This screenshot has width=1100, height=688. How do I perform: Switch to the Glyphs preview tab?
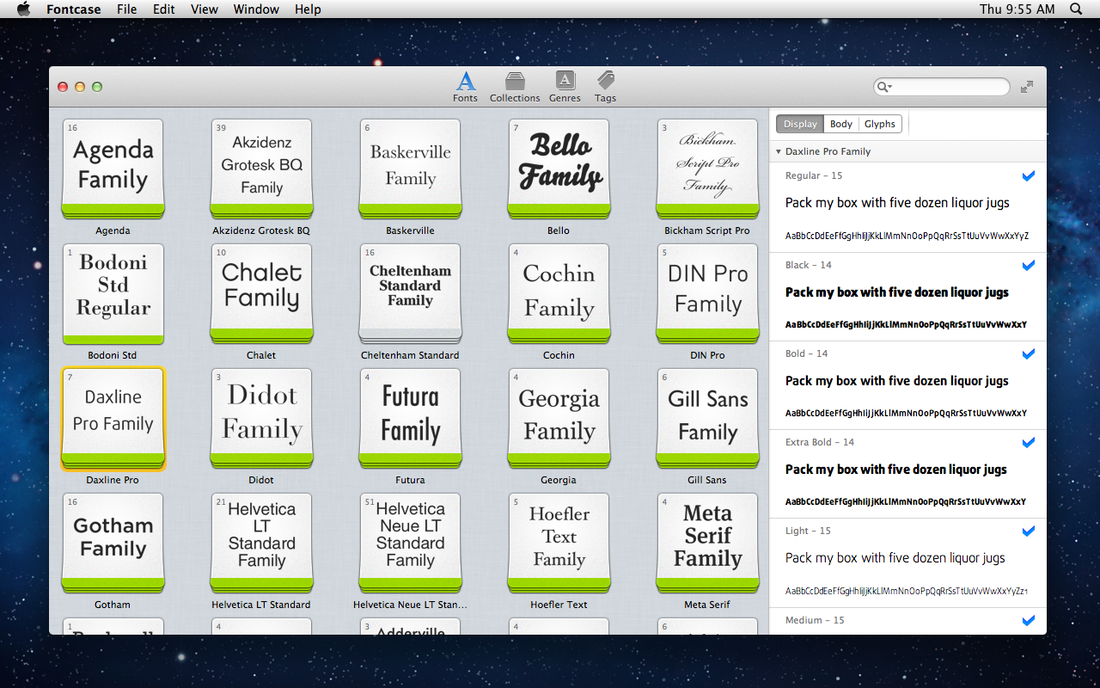click(879, 124)
